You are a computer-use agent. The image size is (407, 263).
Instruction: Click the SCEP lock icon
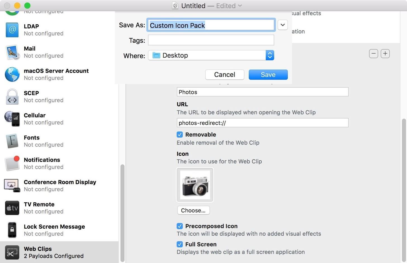pos(12,97)
